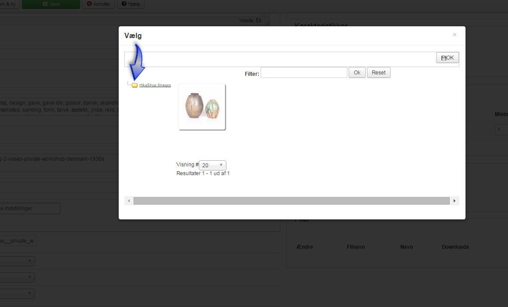This screenshot has width=508, height=307.
Task: Click the horizontal scrollbar left arrow
Action: pos(129,201)
